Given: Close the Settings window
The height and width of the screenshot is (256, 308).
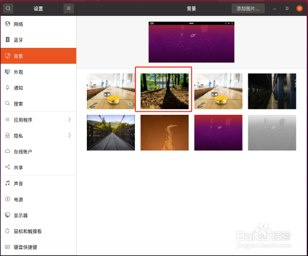Looking at the screenshot, I should click(299, 9).
